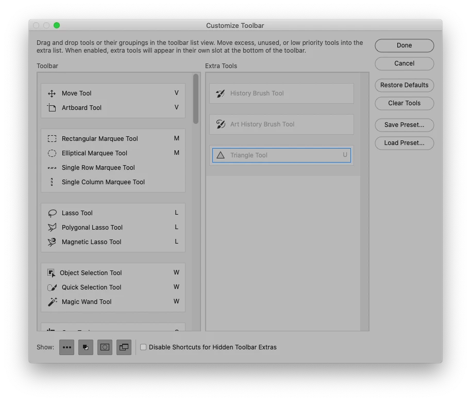Select Quick Selection Tool text
This screenshot has width=471, height=401.
[x=92, y=287]
